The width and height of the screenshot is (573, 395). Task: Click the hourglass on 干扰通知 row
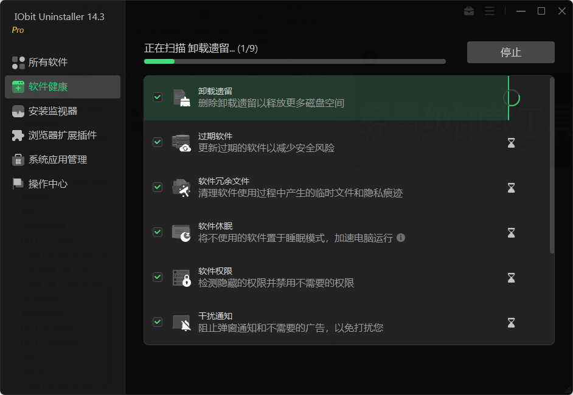(x=511, y=322)
